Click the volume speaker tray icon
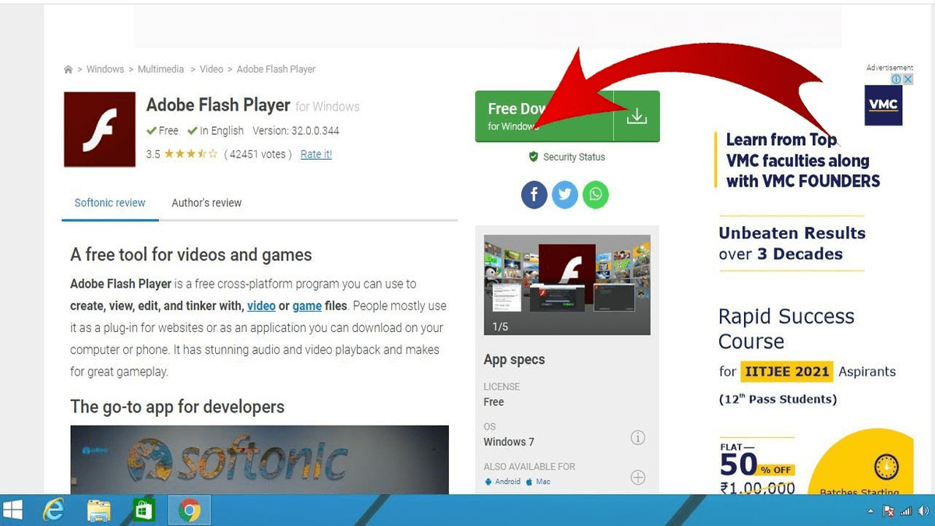The image size is (935, 526). tap(923, 512)
